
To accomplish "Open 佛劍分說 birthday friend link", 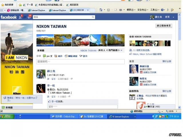I will (x=144, y=66).
